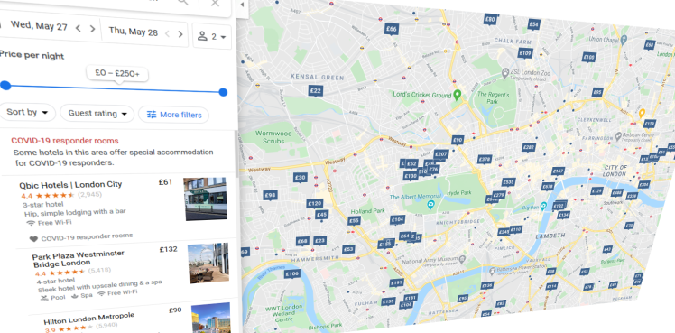Click the £132 price of Park Plaza
The height and width of the screenshot is (333, 675).
pyautogui.click(x=169, y=250)
